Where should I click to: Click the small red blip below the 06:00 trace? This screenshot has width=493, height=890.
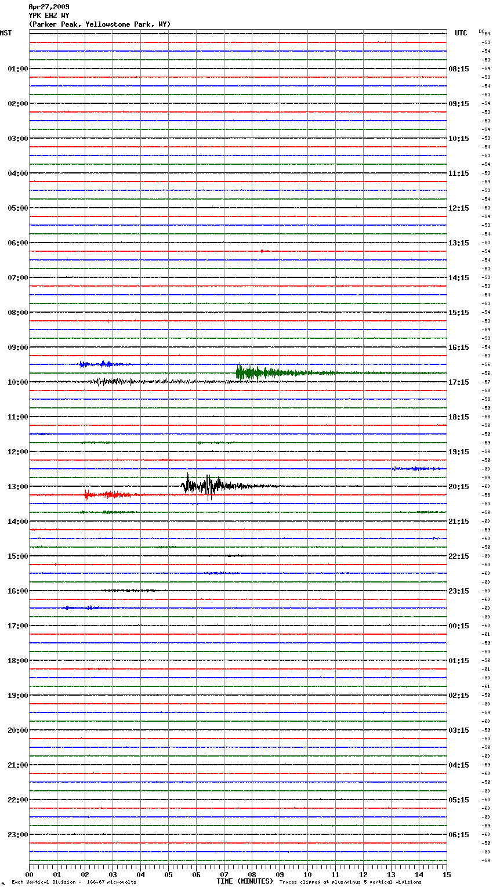pyautogui.click(x=262, y=251)
